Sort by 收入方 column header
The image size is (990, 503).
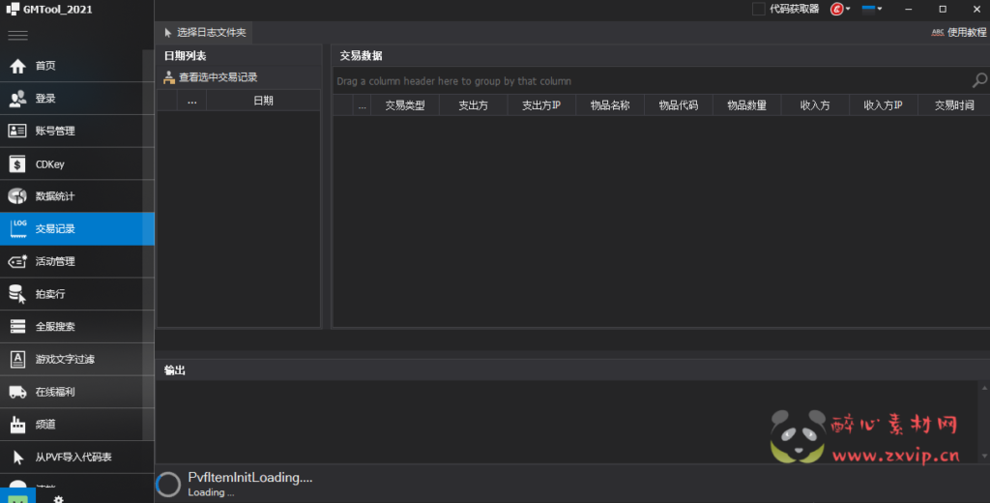pyautogui.click(x=815, y=105)
